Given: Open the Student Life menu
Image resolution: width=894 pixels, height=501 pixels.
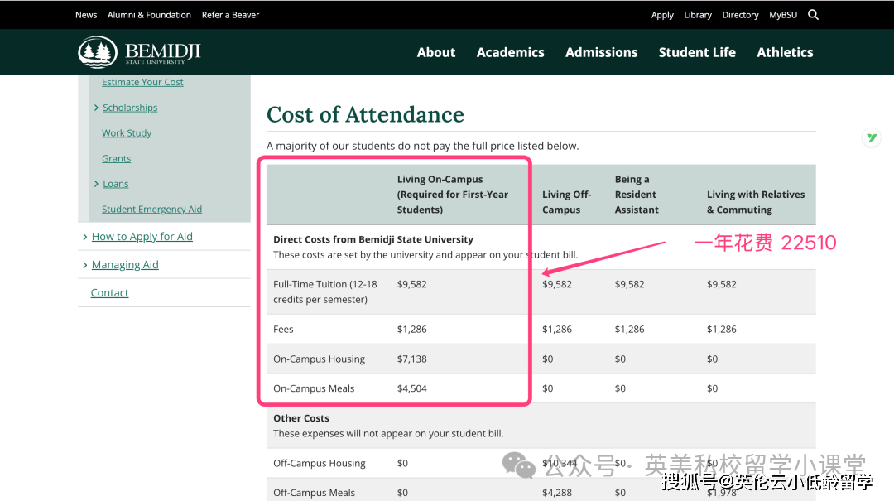Looking at the screenshot, I should 697,52.
